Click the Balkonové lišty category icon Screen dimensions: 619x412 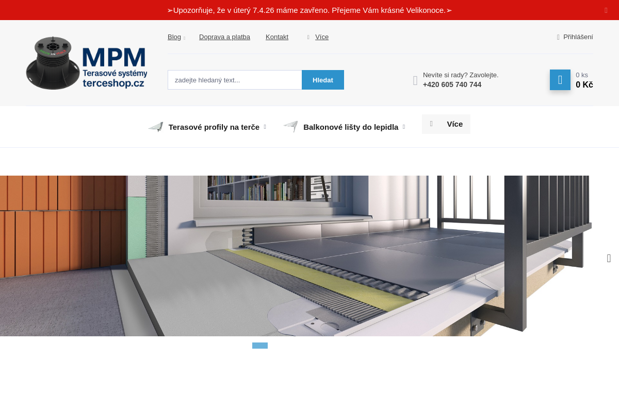290,127
